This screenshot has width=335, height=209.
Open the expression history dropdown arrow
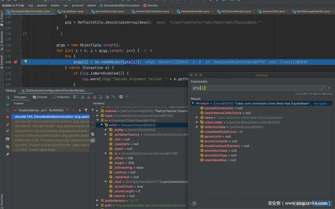329,88
